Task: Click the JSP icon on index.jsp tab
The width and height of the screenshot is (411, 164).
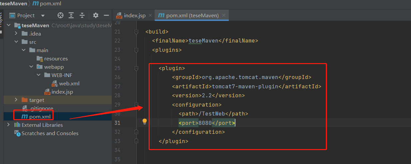Action: 119,16
